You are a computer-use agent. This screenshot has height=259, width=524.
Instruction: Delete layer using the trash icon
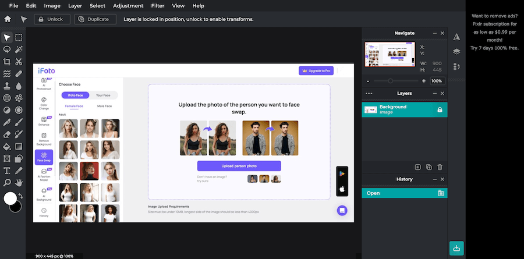(x=440, y=167)
